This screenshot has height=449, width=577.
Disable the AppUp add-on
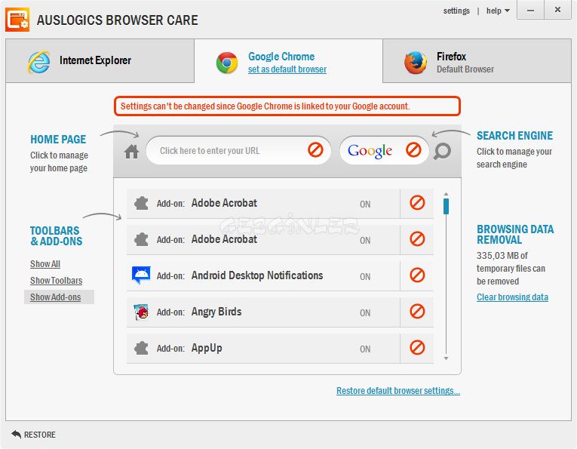pos(417,347)
